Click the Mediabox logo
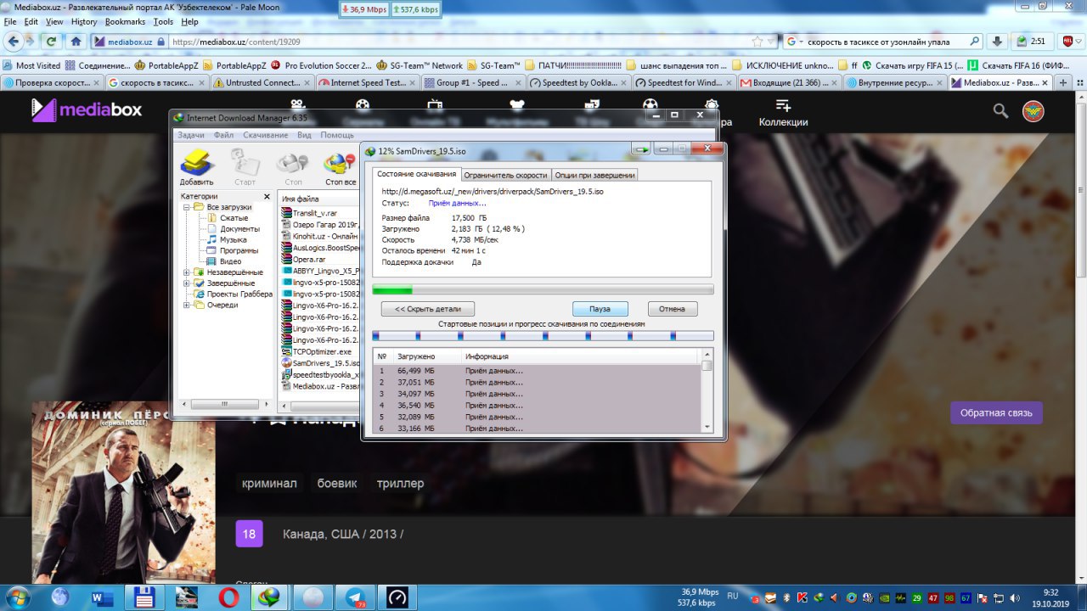This screenshot has height=611, width=1087. point(87,109)
